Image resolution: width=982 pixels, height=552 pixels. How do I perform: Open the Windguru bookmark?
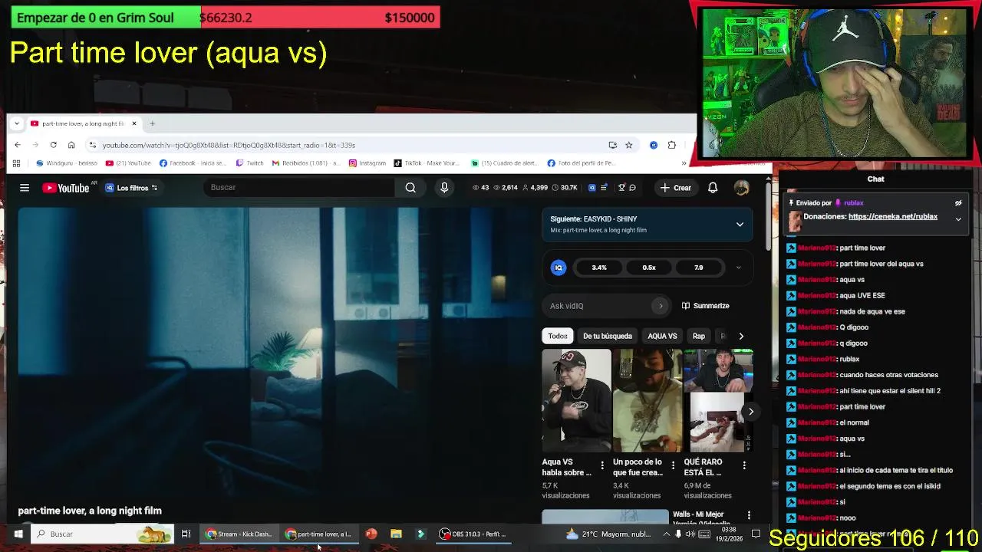pos(67,163)
